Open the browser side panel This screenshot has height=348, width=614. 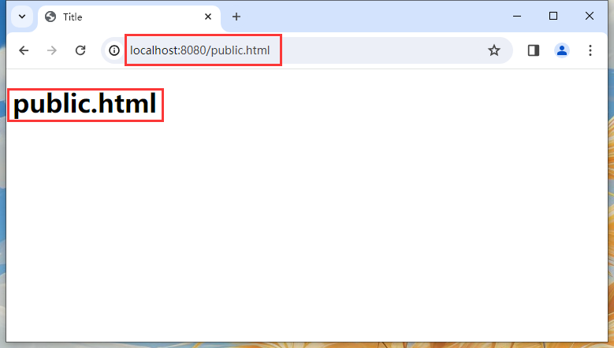534,50
